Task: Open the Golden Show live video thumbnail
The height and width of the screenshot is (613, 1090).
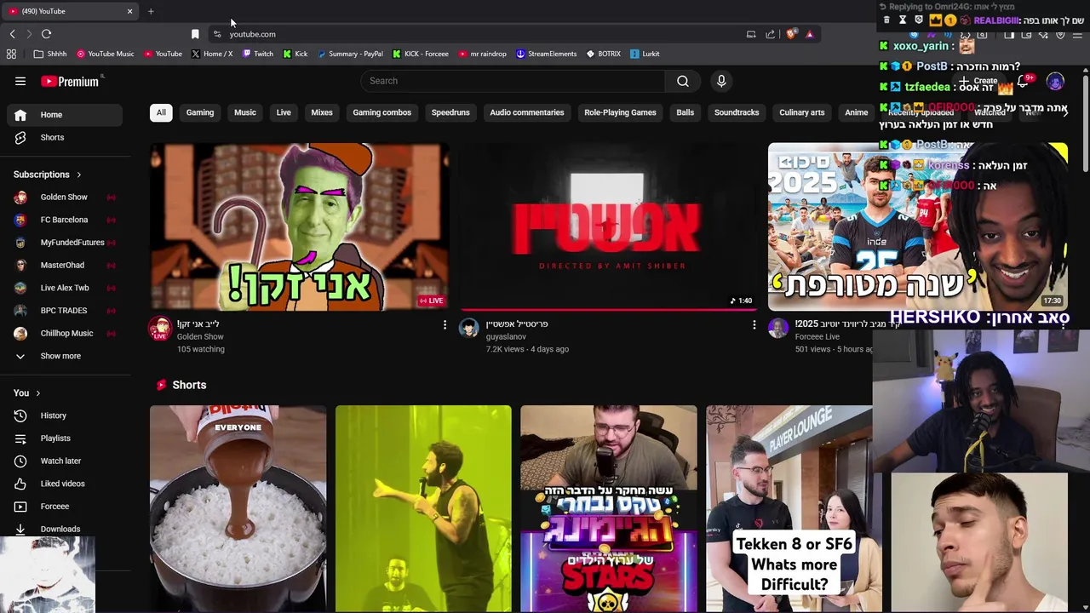Action: 299,226
